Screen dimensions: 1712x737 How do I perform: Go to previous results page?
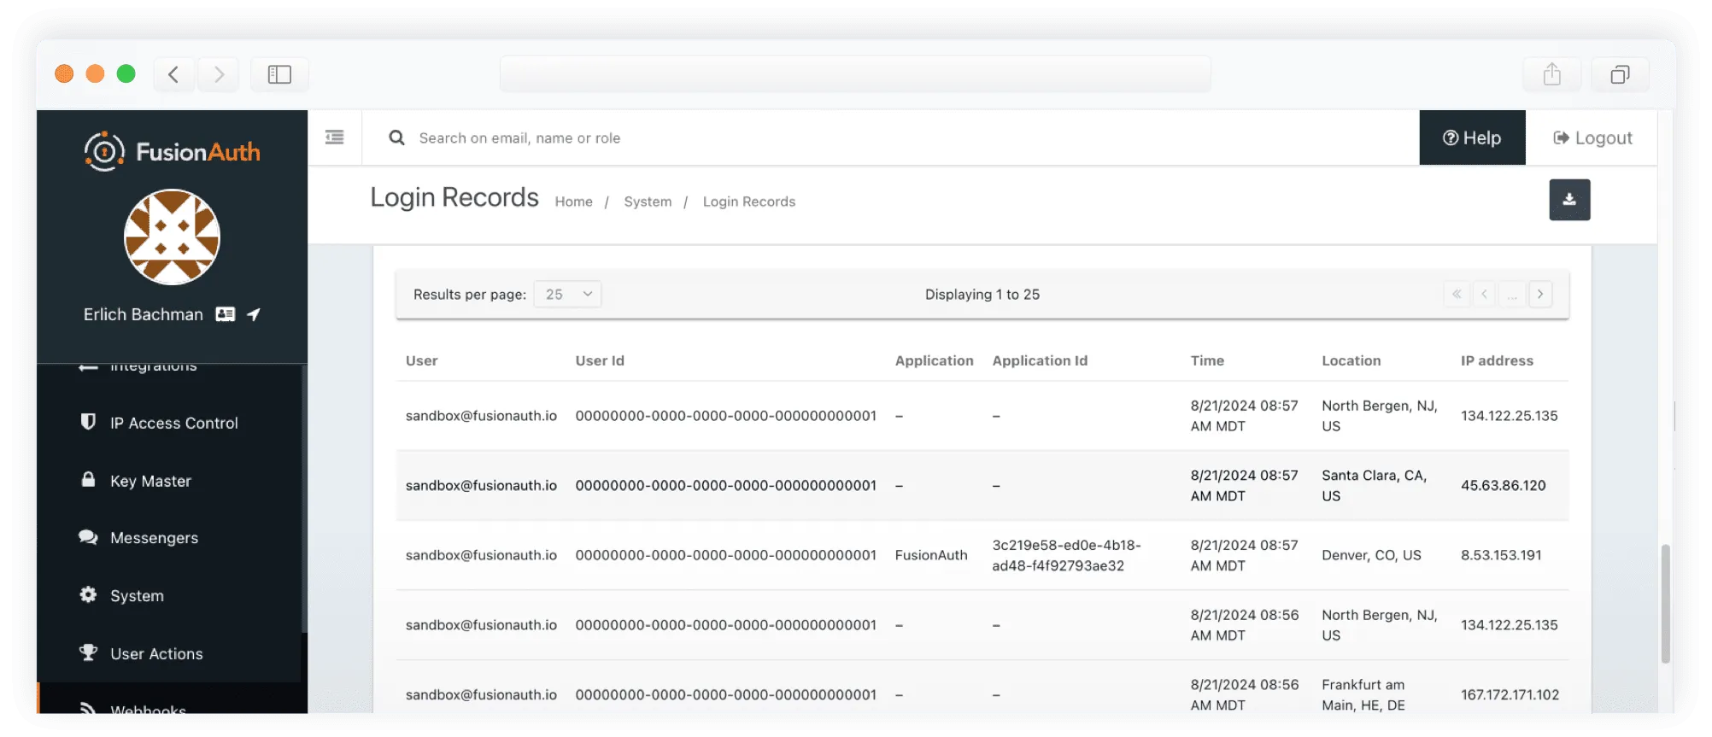[1485, 294]
